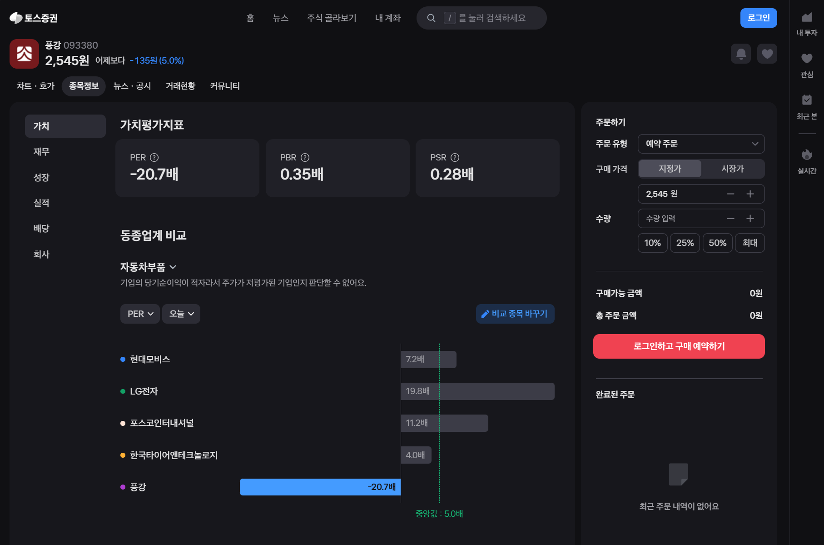
Task: Switch to 차트 · 호가 tab
Action: [35, 86]
